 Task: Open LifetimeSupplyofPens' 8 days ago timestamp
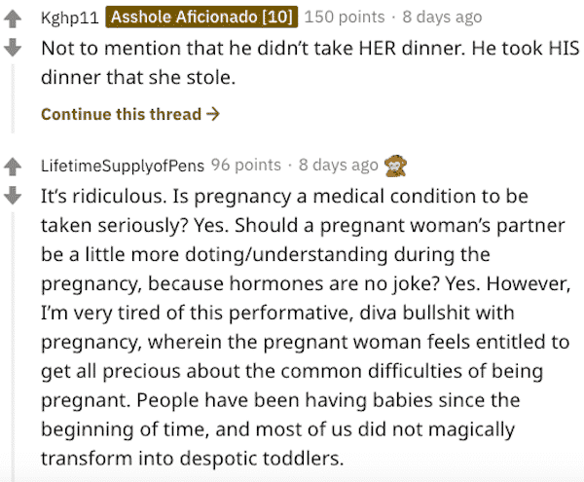tap(339, 165)
